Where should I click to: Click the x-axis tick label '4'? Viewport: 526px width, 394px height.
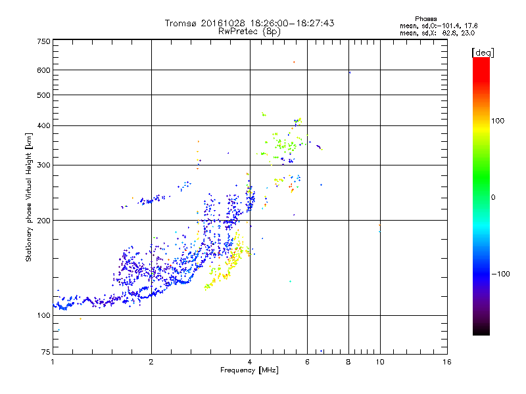(x=250, y=362)
